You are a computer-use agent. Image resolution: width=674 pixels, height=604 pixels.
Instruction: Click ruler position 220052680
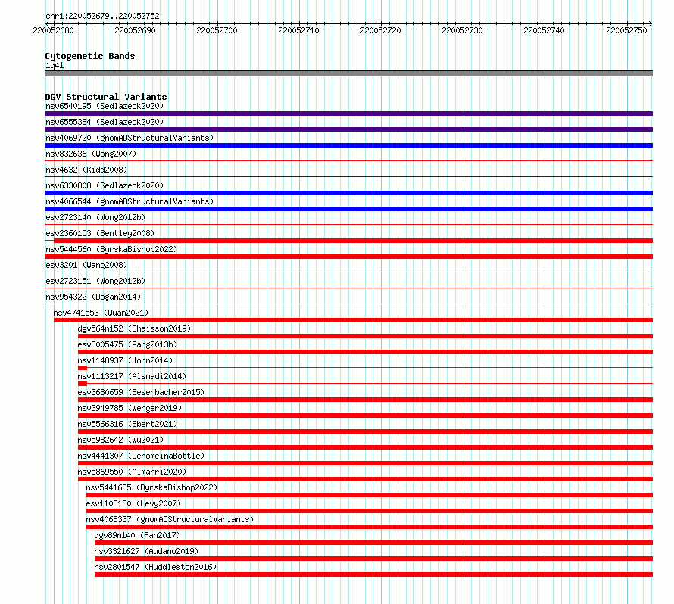tap(53, 30)
